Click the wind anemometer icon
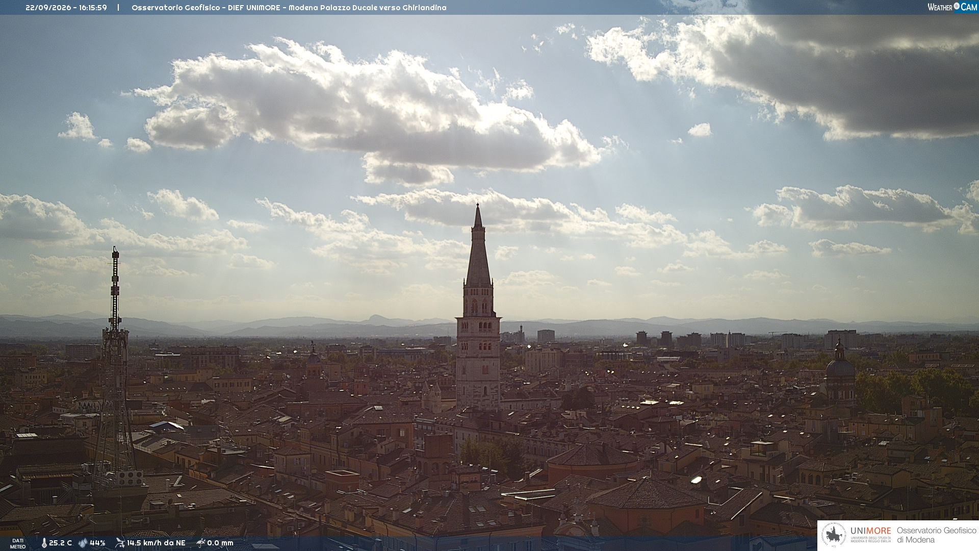 coord(120,543)
